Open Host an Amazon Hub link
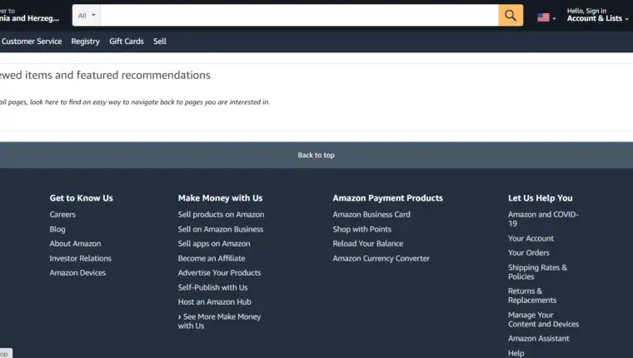 point(214,302)
